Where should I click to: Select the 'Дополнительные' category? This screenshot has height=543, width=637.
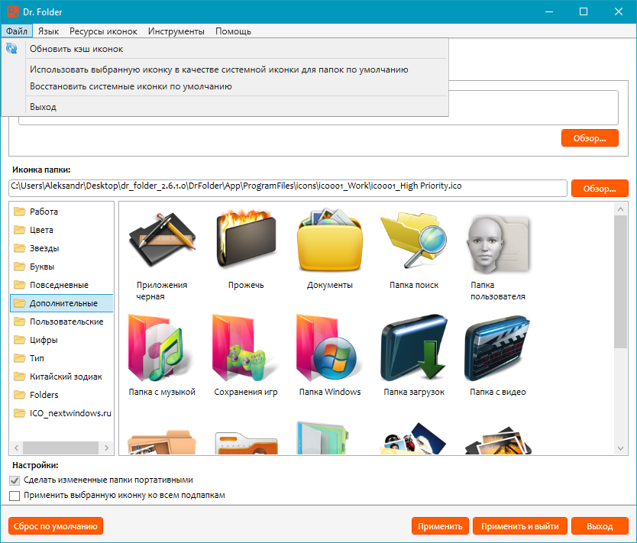[61, 303]
